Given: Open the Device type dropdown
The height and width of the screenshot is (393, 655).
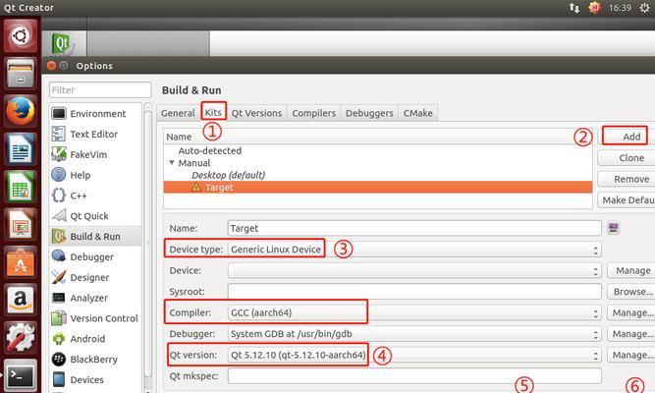Looking at the screenshot, I should point(414,250).
